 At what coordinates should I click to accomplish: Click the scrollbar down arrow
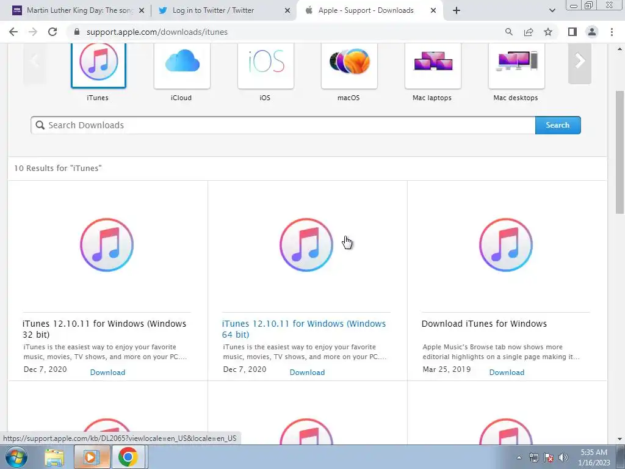click(x=620, y=438)
